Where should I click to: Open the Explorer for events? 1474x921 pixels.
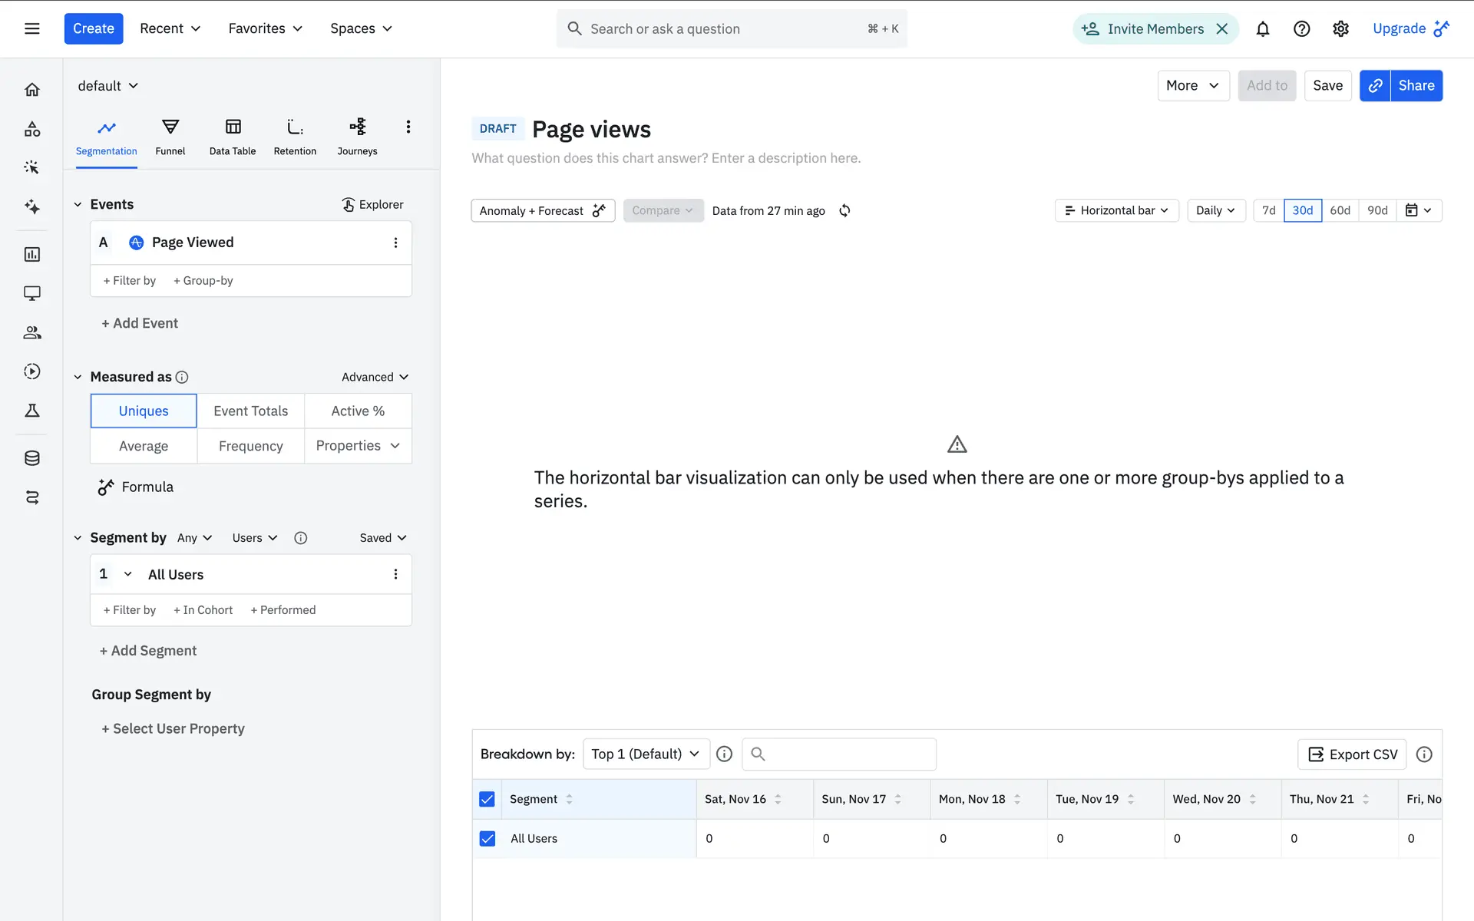tap(373, 204)
